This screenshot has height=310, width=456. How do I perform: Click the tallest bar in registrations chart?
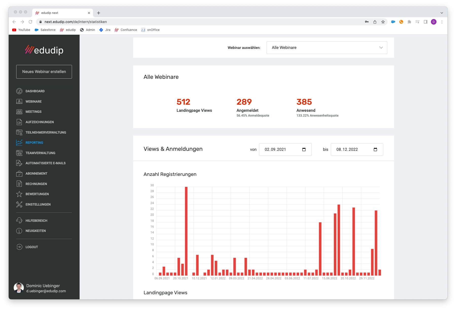[x=186, y=231]
